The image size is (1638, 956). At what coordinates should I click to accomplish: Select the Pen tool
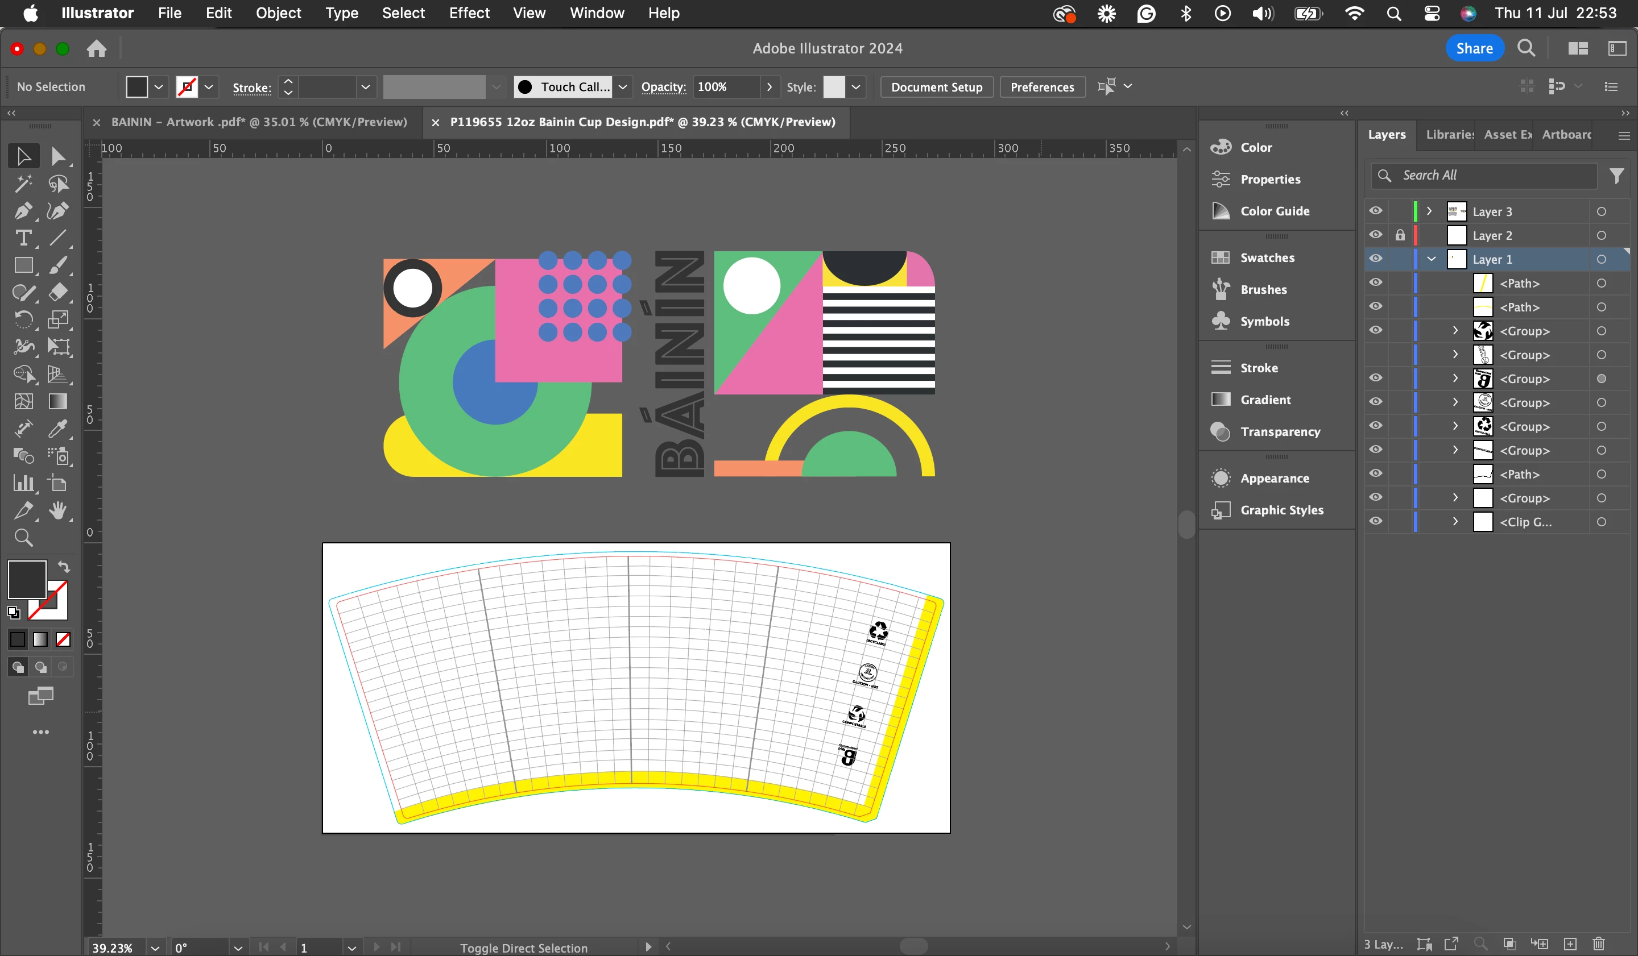tap(23, 211)
